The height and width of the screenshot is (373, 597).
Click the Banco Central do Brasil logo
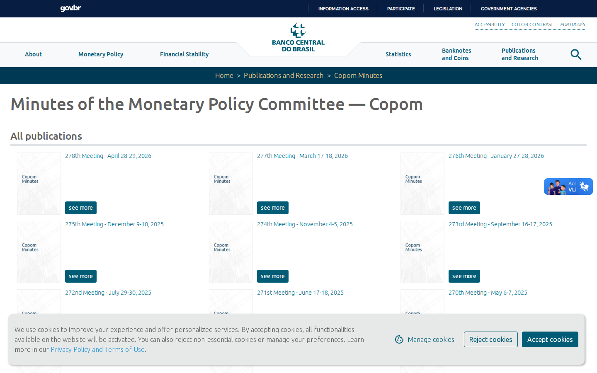298,37
